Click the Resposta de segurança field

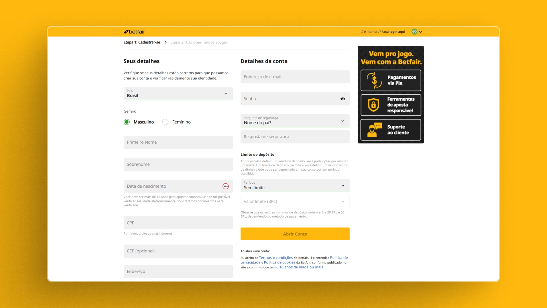[295, 137]
